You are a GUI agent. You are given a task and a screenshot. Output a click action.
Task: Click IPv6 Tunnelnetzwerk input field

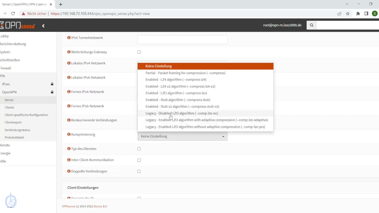182,40
